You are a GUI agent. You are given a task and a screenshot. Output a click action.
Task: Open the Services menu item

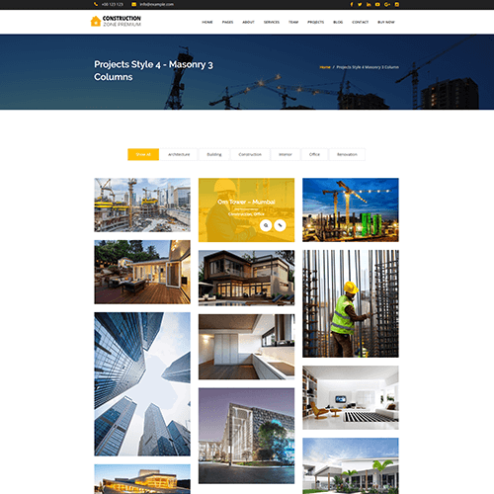click(x=272, y=22)
